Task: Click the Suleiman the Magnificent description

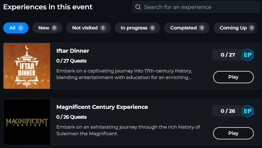Action: 128,130
